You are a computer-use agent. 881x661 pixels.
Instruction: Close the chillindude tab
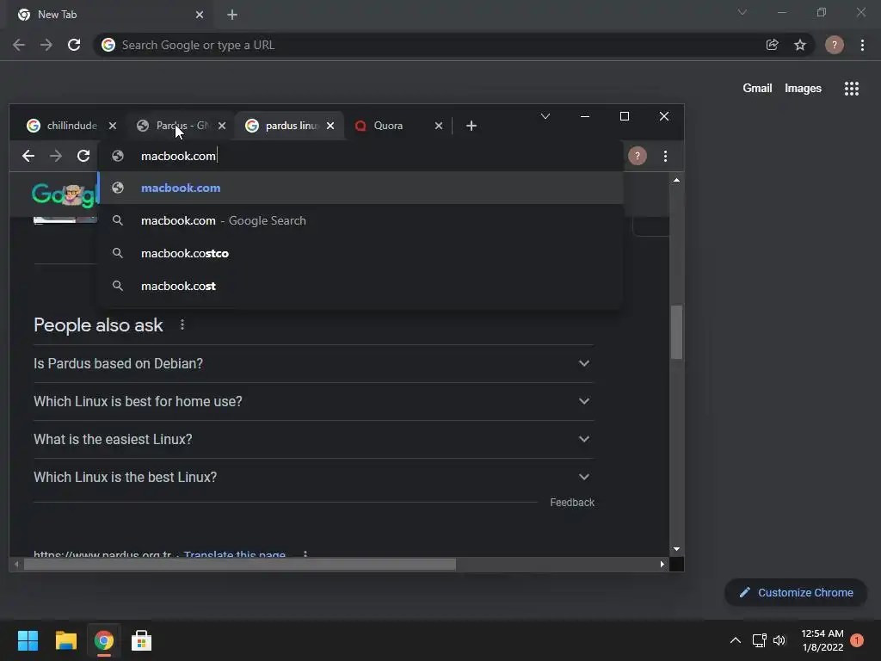coord(113,126)
